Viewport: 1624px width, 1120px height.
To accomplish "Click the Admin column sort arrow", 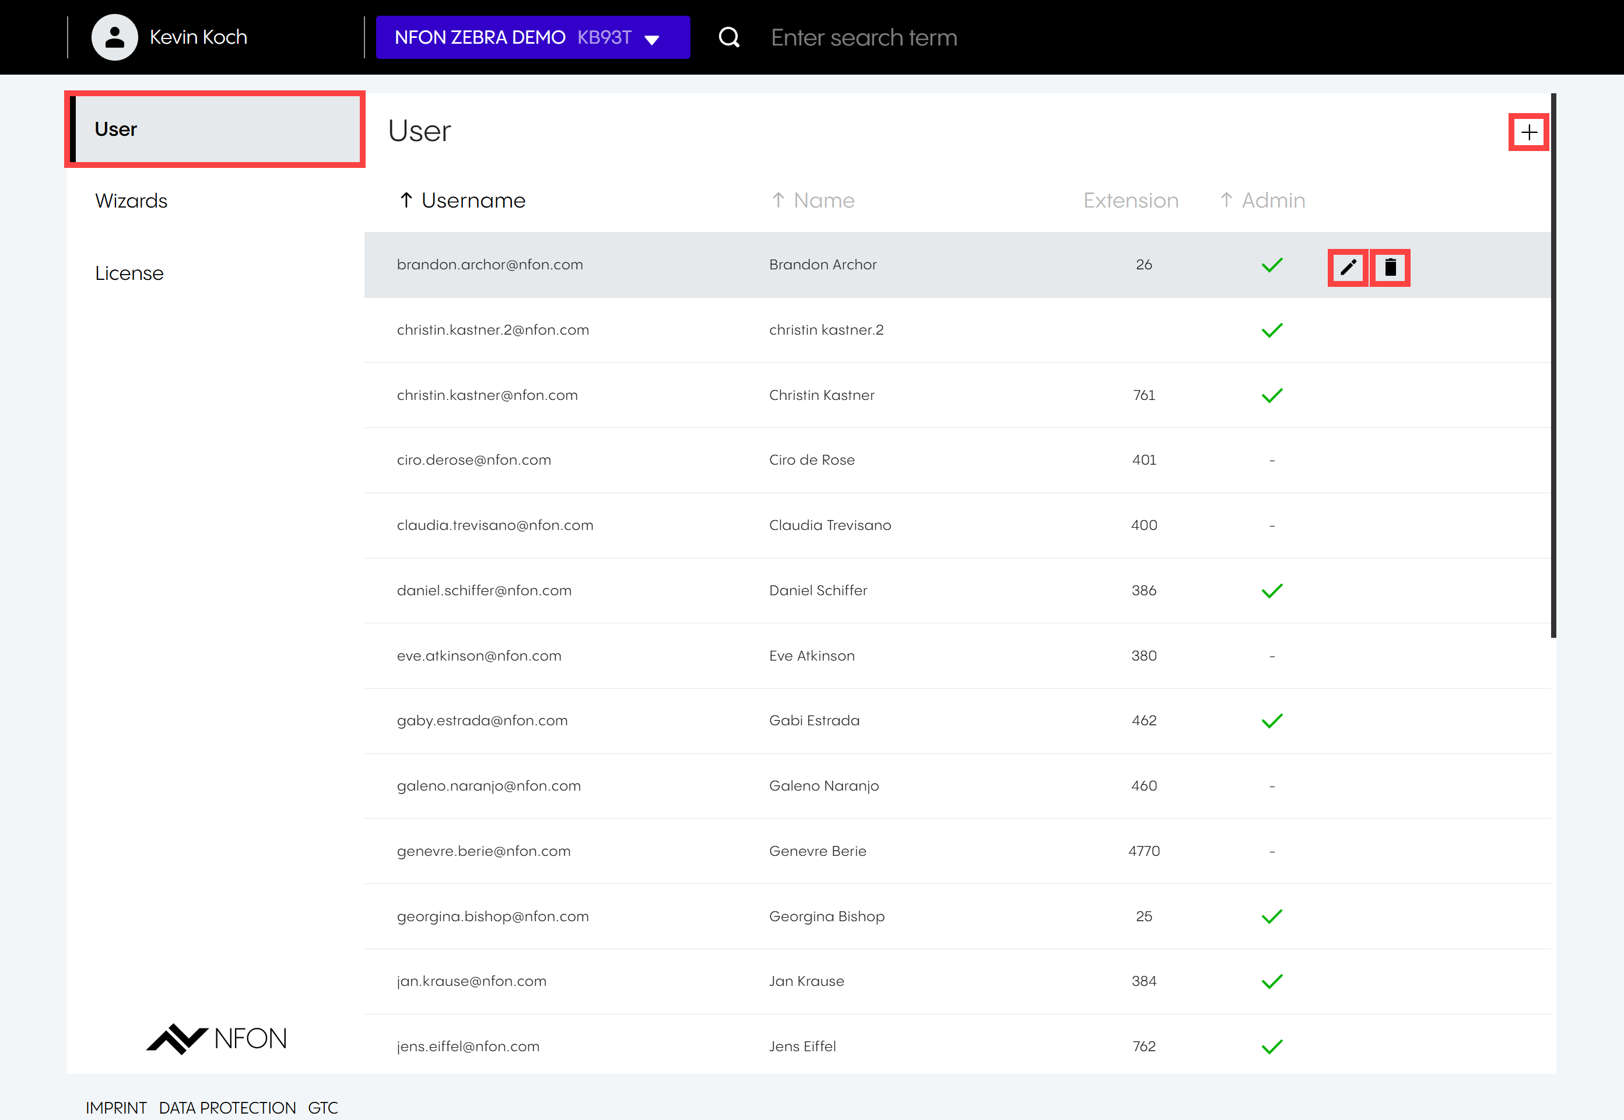I will [1226, 200].
